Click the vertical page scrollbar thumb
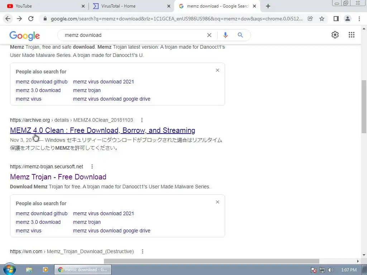367x275 pixels. 364,107
